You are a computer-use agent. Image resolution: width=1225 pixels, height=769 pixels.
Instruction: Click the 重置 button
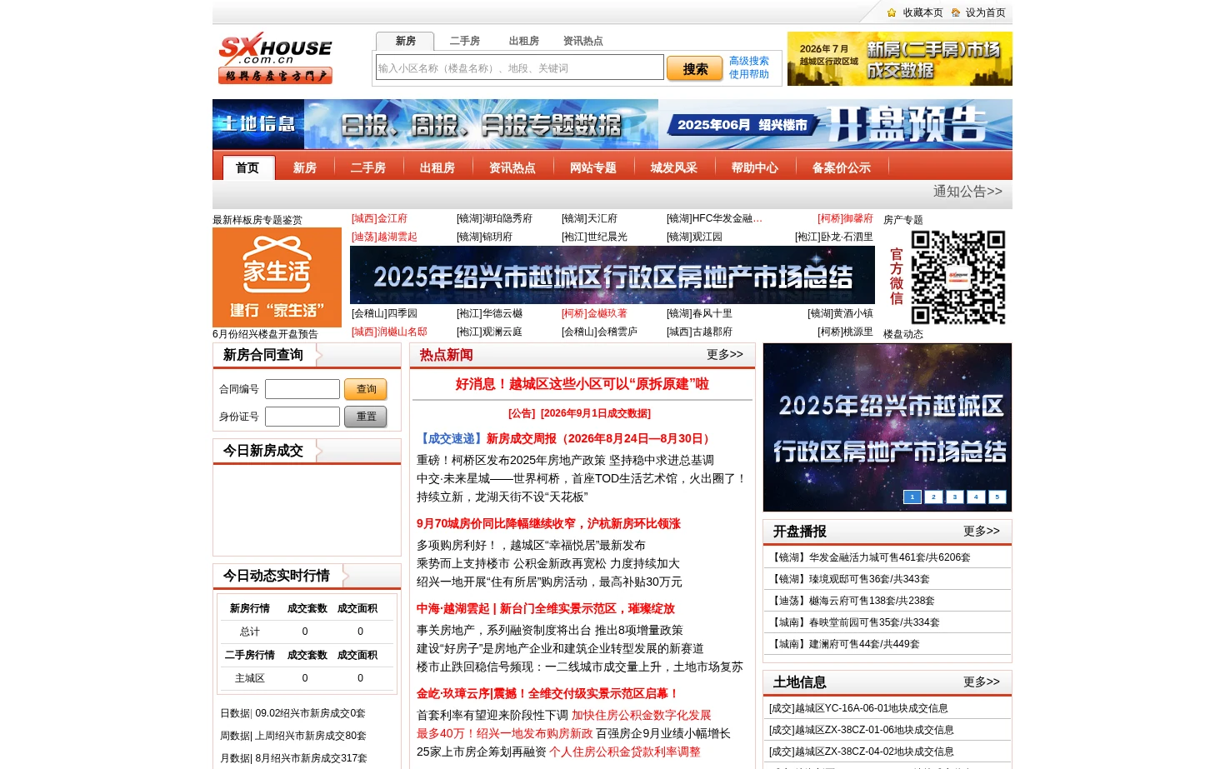pos(366,417)
